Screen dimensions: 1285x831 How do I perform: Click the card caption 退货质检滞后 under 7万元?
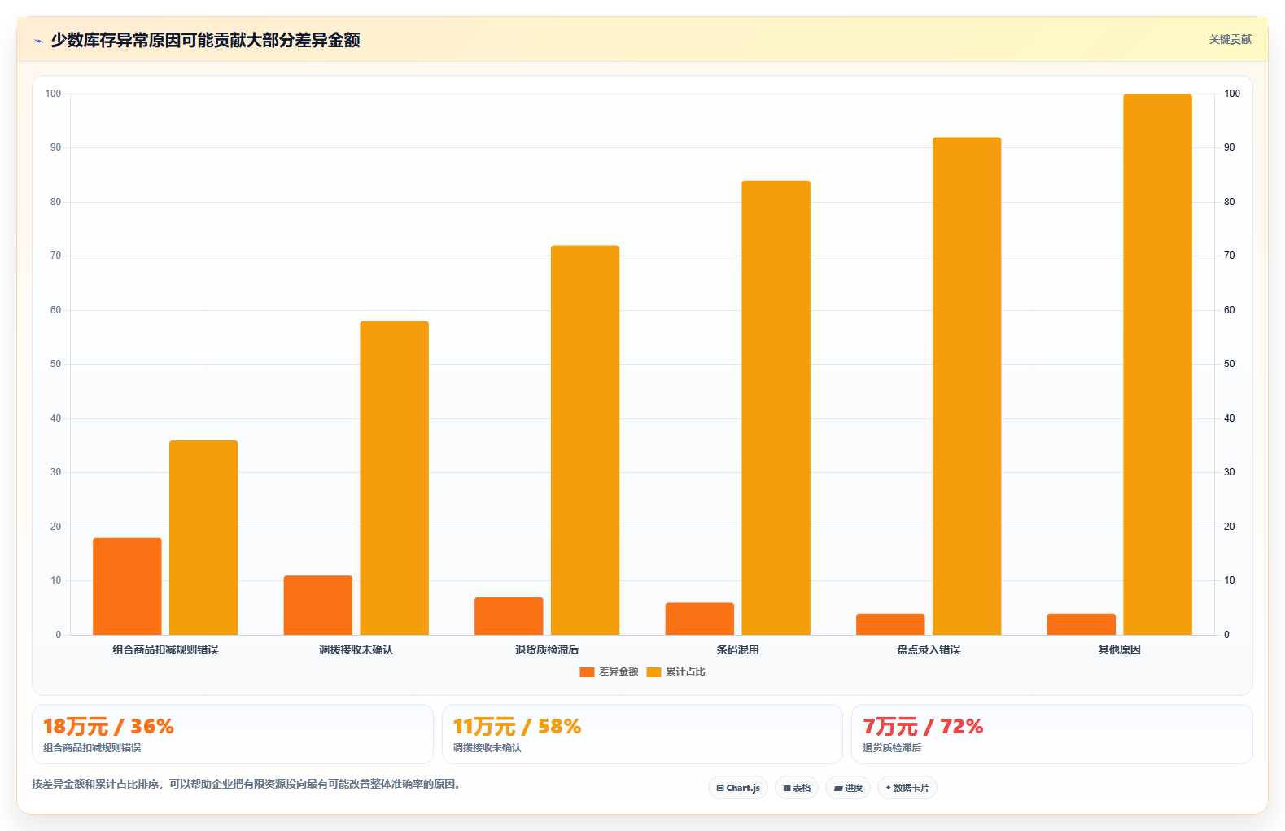coord(892,748)
